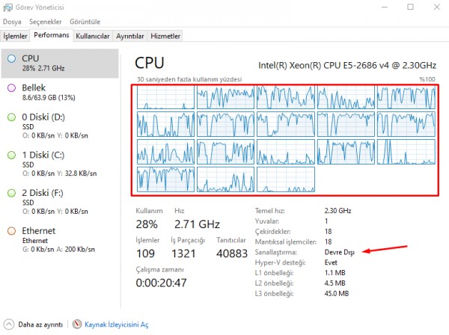Viewport: 449px width, 335px height.
Task: Select the Performans tab
Action: point(52,35)
